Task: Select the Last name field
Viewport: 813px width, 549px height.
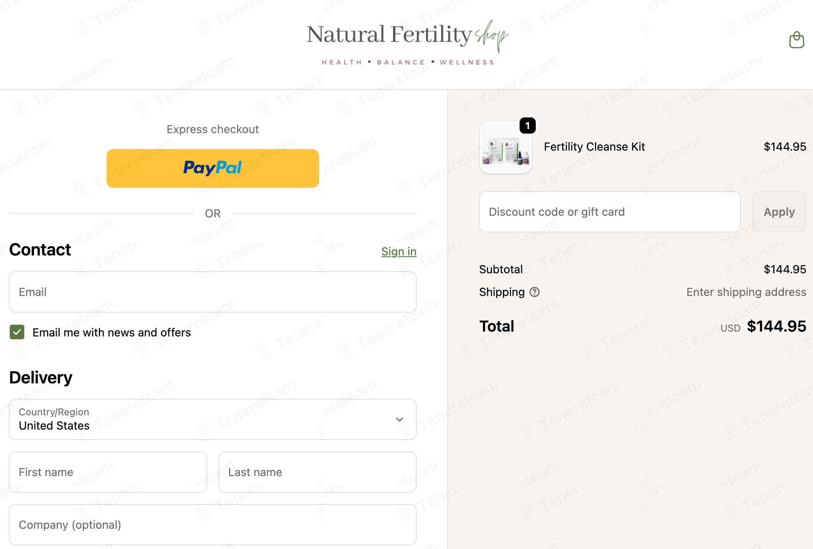Action: point(317,472)
